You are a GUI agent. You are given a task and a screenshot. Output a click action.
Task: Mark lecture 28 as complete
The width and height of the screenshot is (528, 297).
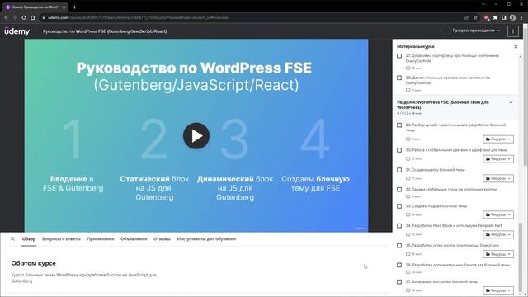(399, 78)
